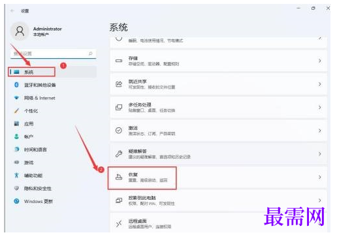This screenshot has height=237, width=337.
Task: Focus the settings search box
Action: (x=53, y=54)
